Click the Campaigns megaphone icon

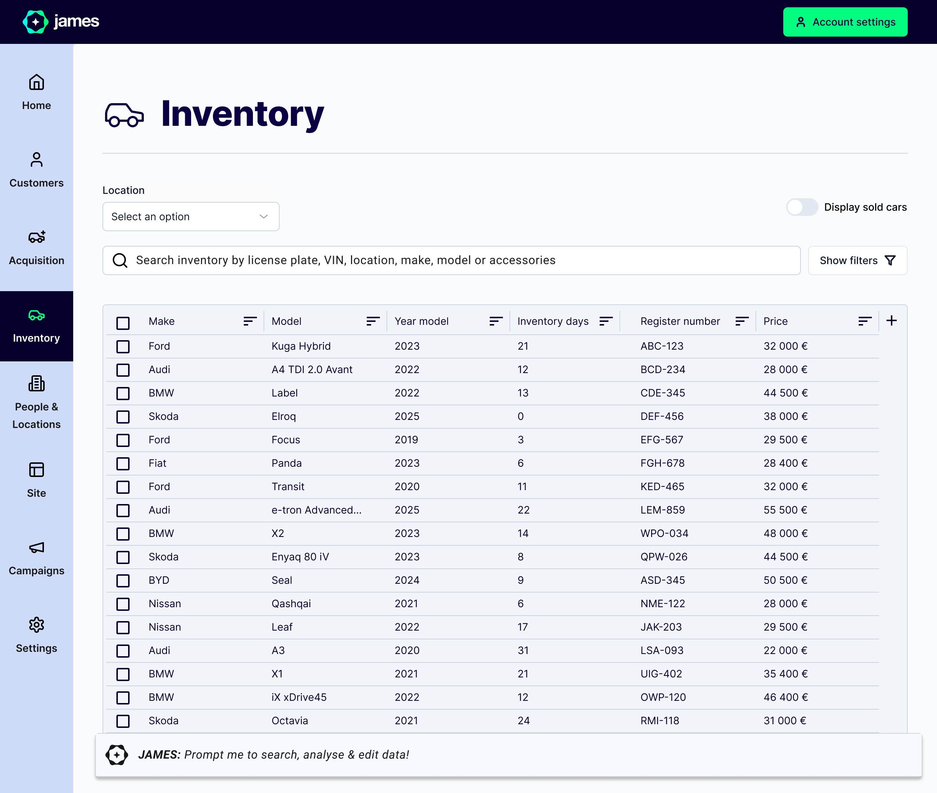(37, 547)
